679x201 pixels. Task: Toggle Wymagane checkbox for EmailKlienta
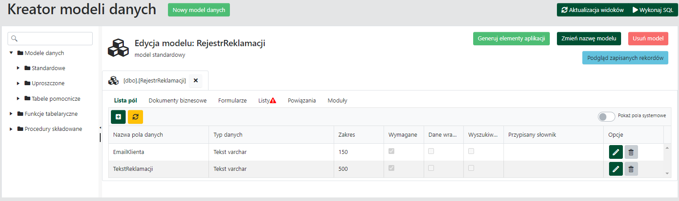(392, 151)
